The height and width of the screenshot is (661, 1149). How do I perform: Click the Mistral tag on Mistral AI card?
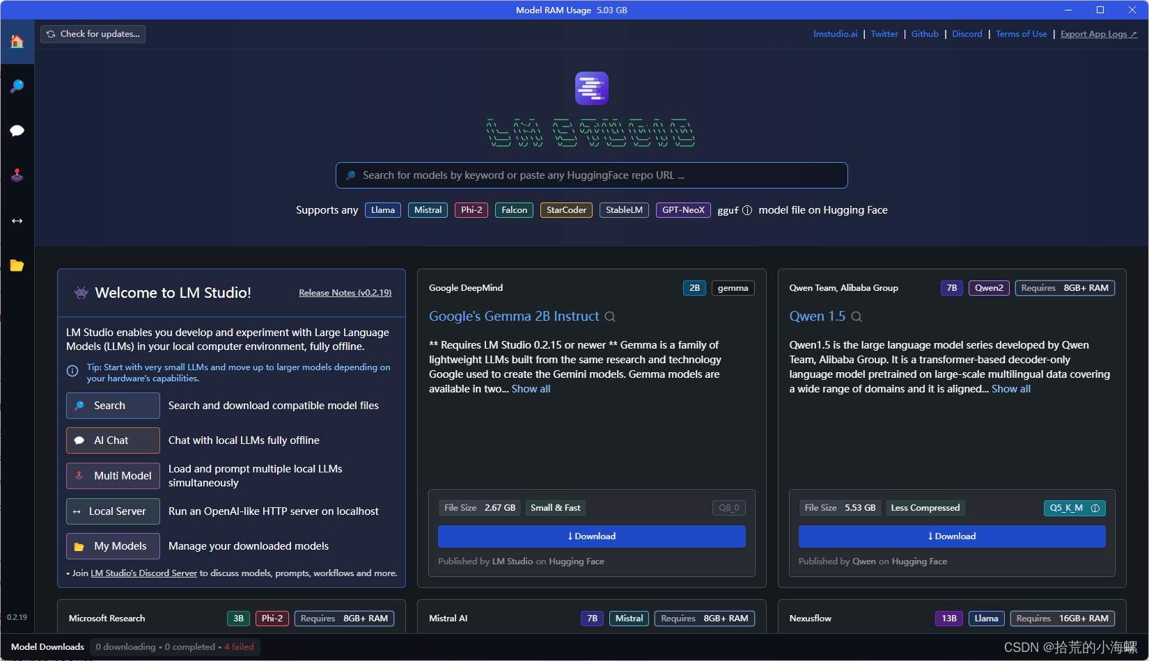point(630,619)
